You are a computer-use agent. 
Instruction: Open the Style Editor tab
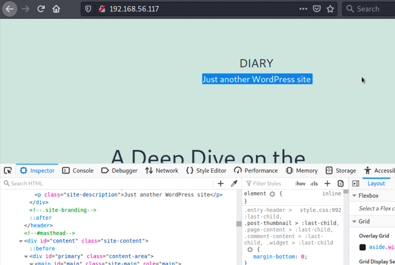206,171
